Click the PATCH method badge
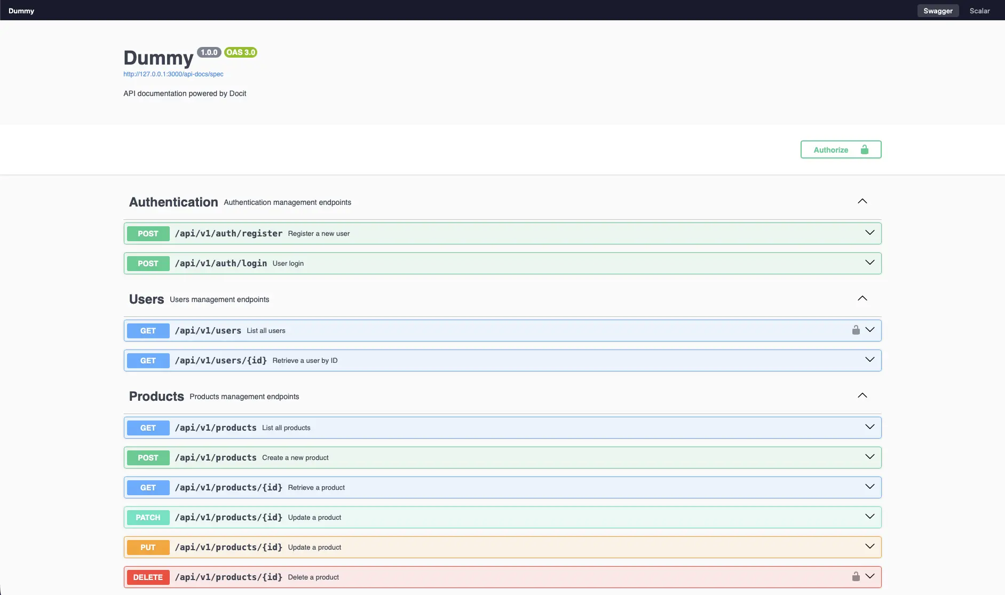The height and width of the screenshot is (595, 1005). [x=148, y=518]
